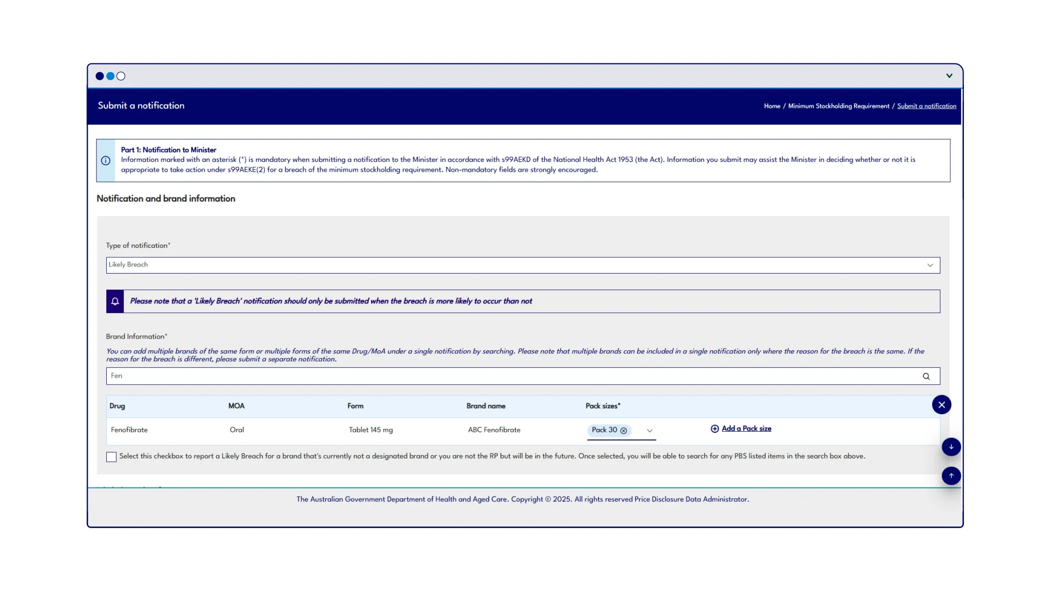
Task: Tick the Likely Breach non-designated brand checkbox
Action: coord(111,456)
